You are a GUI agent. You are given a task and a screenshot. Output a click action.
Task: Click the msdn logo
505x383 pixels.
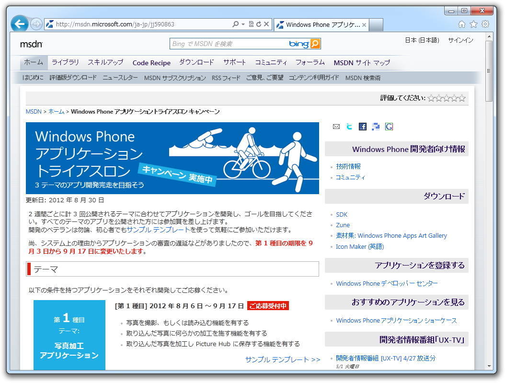[x=31, y=44]
